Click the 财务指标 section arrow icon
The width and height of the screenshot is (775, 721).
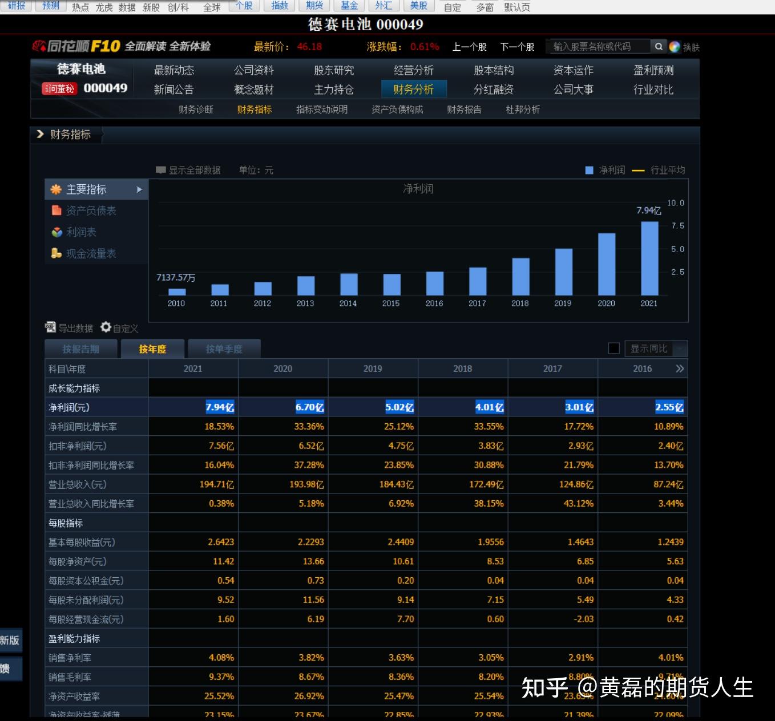click(x=40, y=134)
